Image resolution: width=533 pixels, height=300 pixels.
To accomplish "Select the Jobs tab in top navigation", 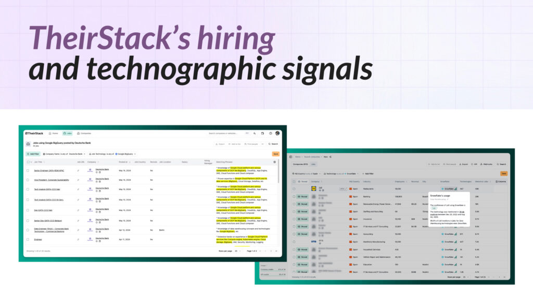I will pyautogui.click(x=67, y=133).
